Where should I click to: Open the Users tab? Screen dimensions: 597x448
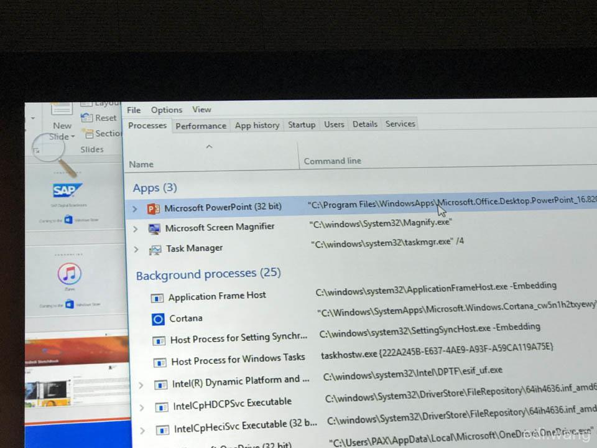(334, 124)
